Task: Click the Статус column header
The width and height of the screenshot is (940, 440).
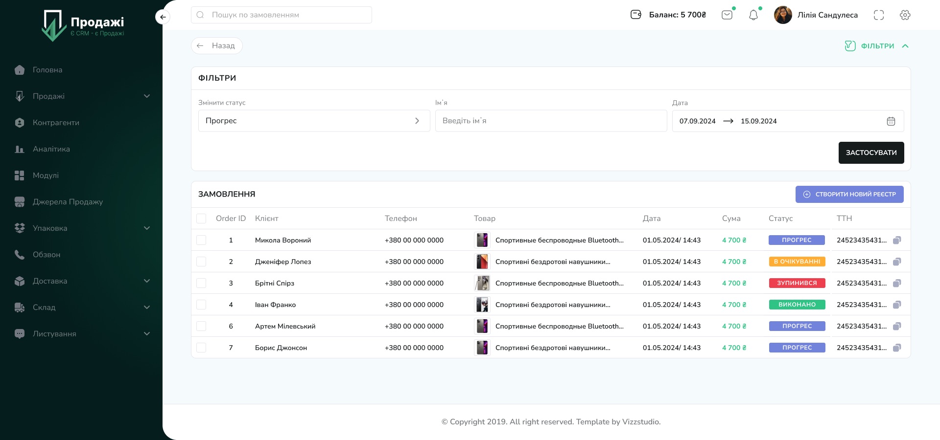Action: 780,219
